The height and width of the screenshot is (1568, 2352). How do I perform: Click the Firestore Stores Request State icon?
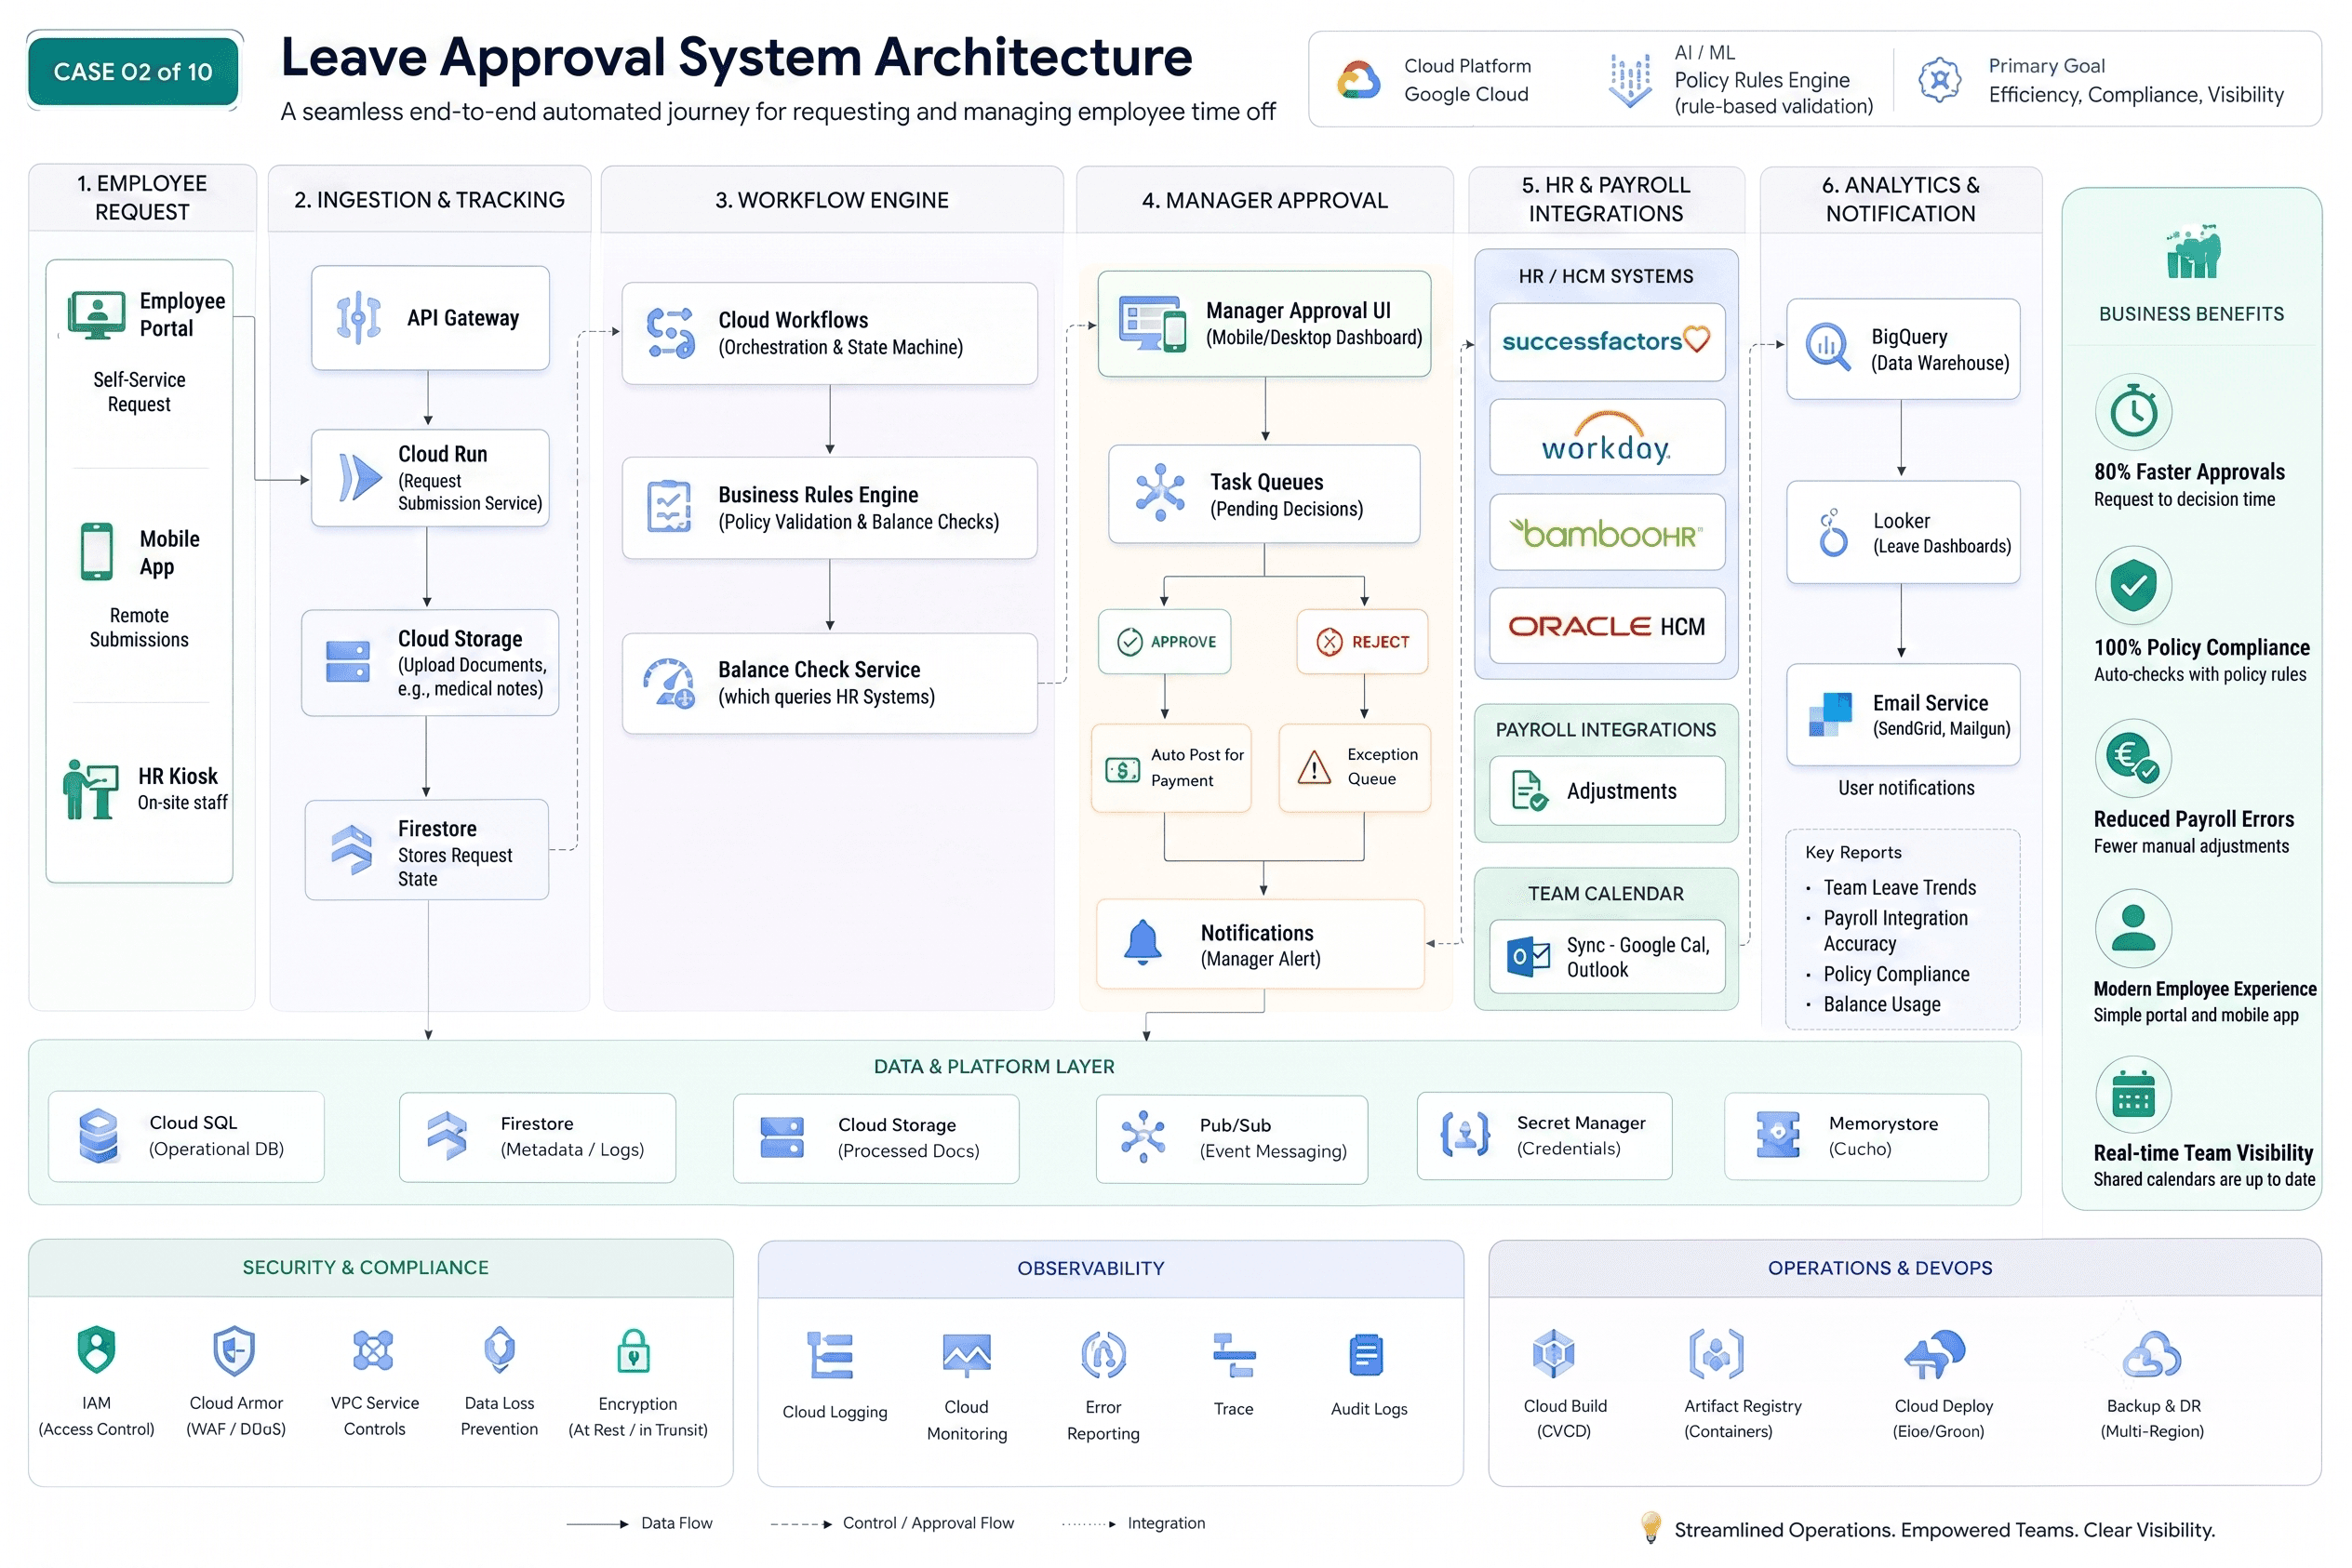pyautogui.click(x=351, y=850)
